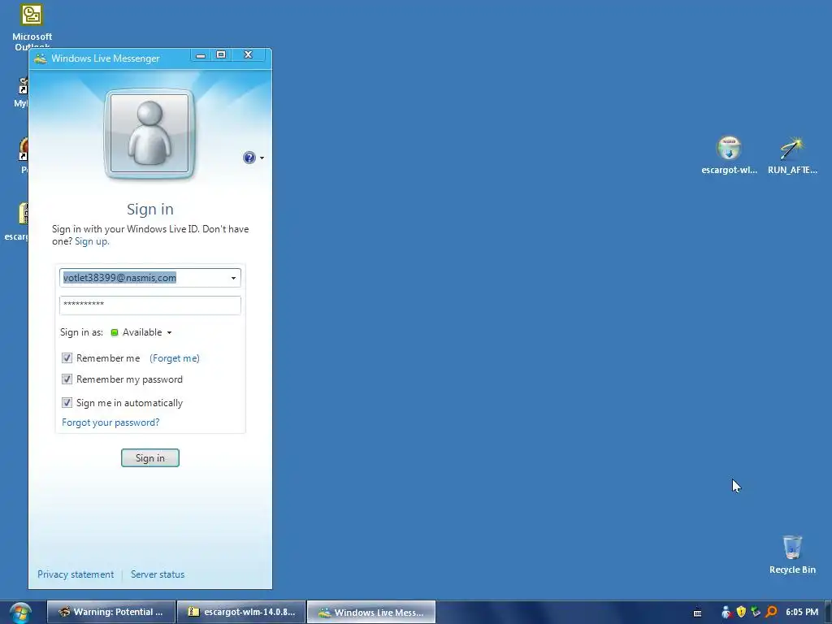This screenshot has height=624, width=832.
Task: Select the RUN_AFTE desktop wand icon
Action: pos(792,155)
